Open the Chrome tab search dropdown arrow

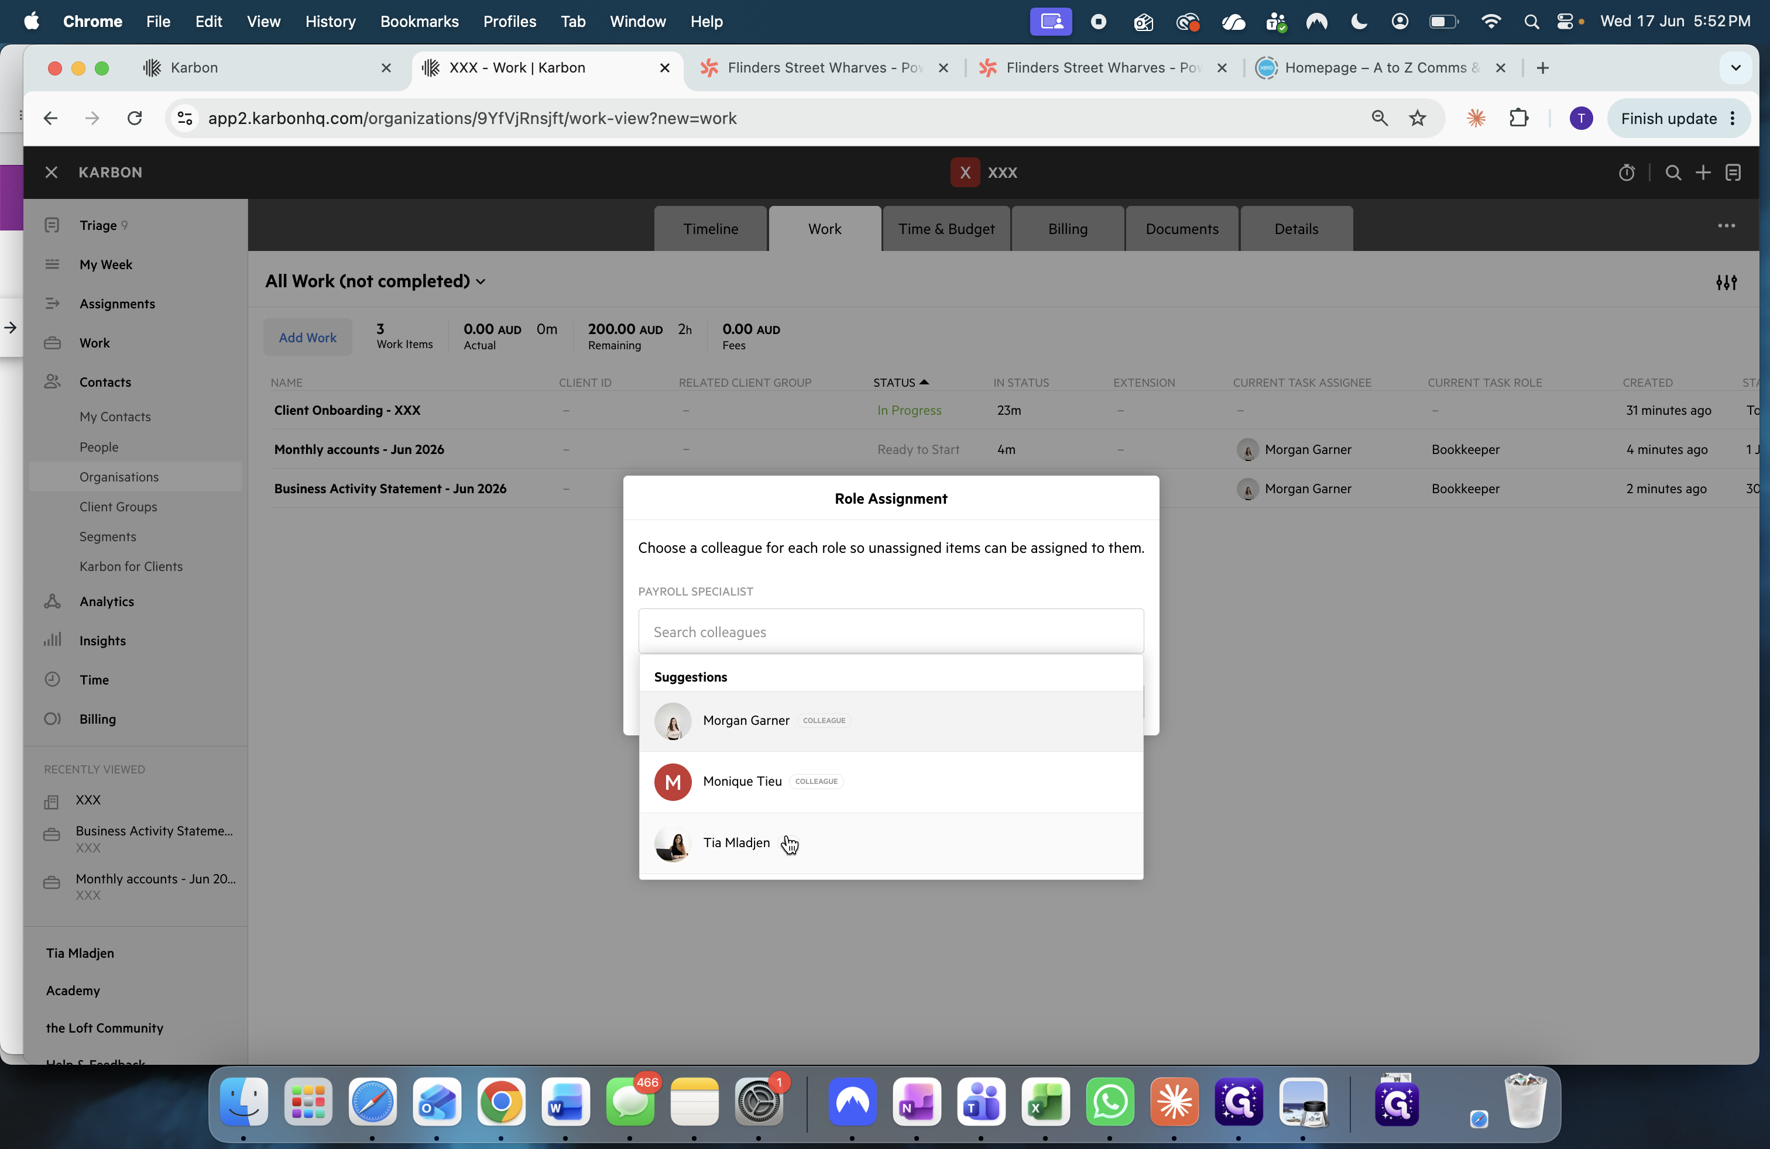tap(1735, 68)
